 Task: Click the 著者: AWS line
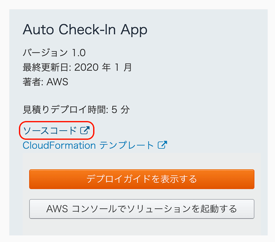(x=45, y=82)
